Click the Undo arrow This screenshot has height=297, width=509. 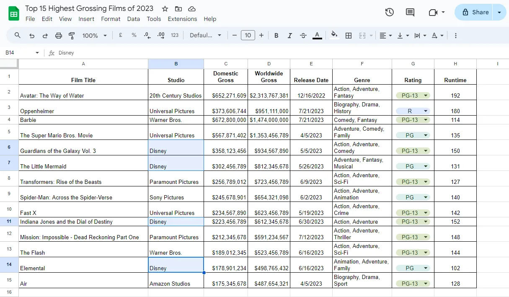point(31,36)
